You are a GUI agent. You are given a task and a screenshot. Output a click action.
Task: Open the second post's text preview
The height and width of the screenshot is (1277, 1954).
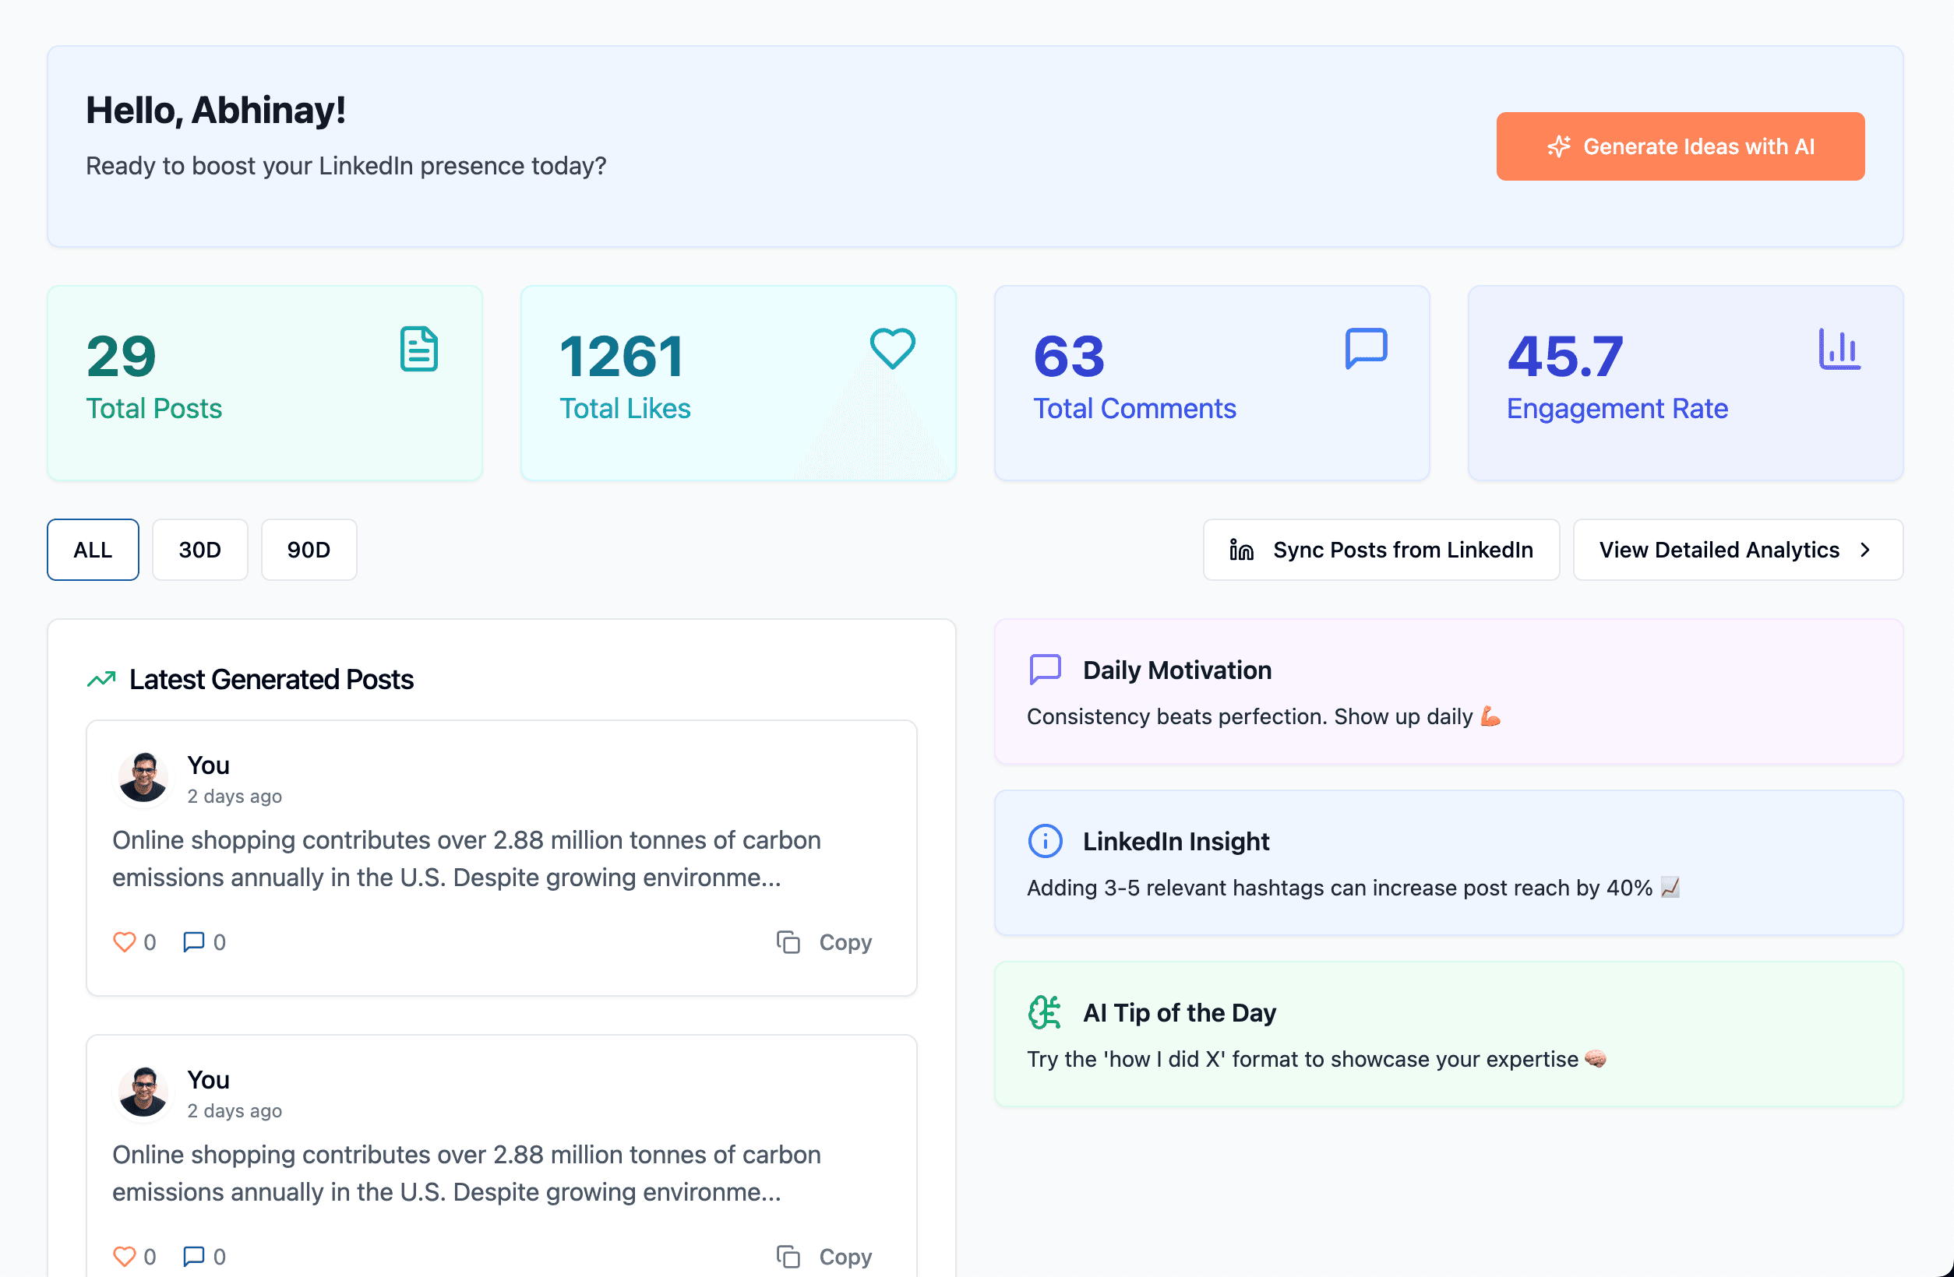[x=467, y=1173]
